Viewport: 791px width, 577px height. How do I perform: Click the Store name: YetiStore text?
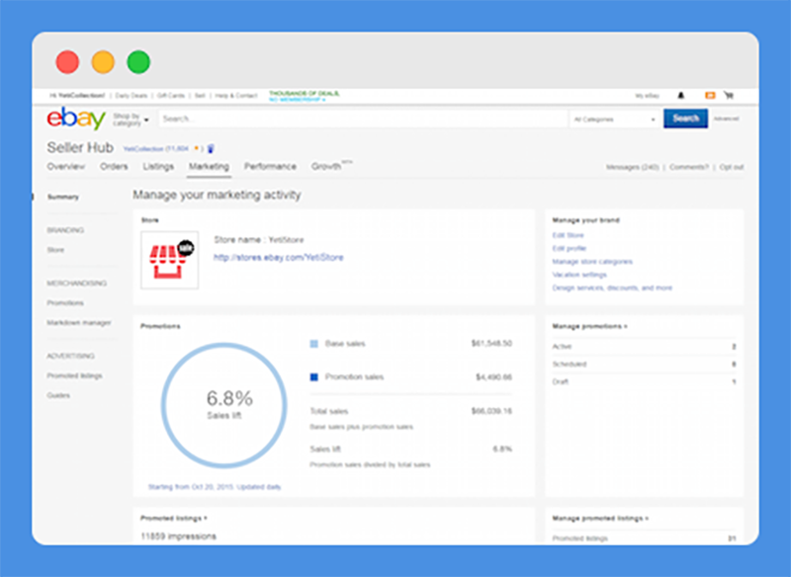(259, 240)
